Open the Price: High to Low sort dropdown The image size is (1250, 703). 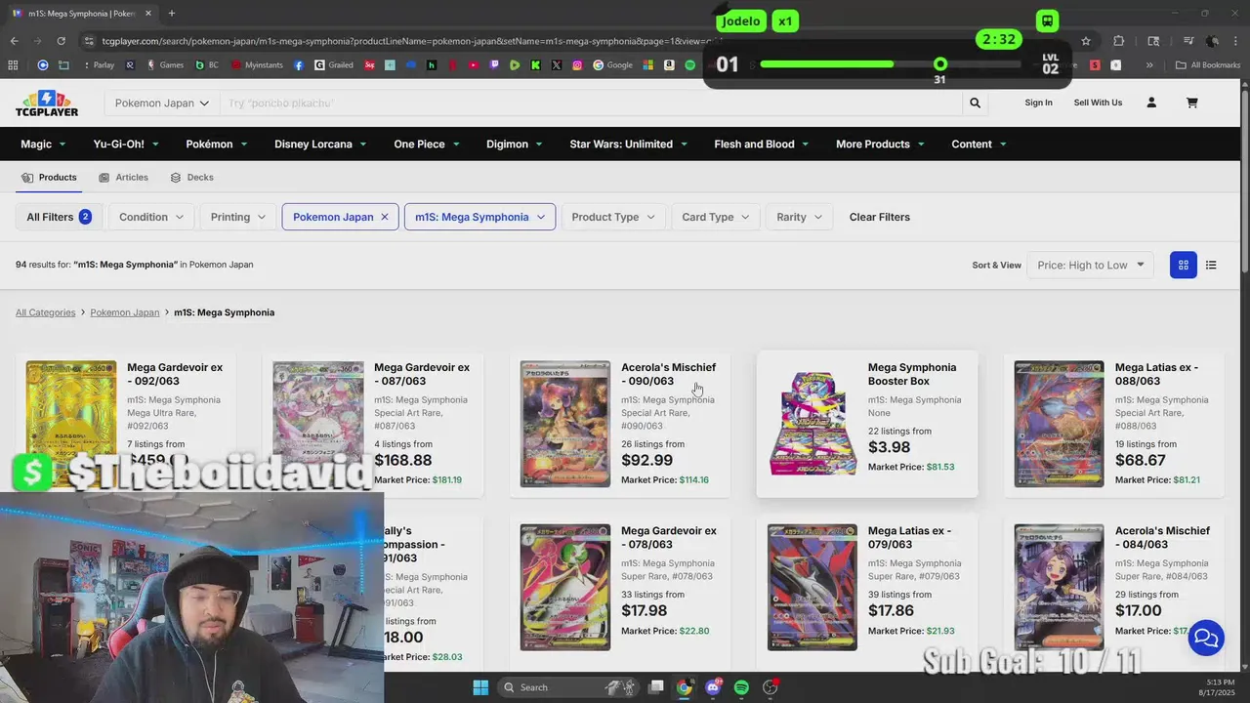coord(1090,265)
